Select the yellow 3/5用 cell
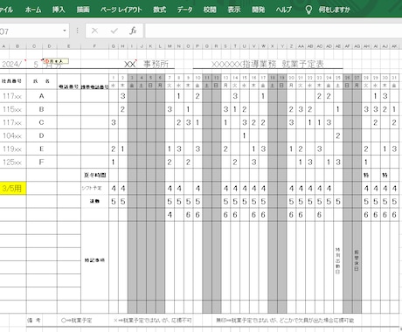 coord(13,188)
